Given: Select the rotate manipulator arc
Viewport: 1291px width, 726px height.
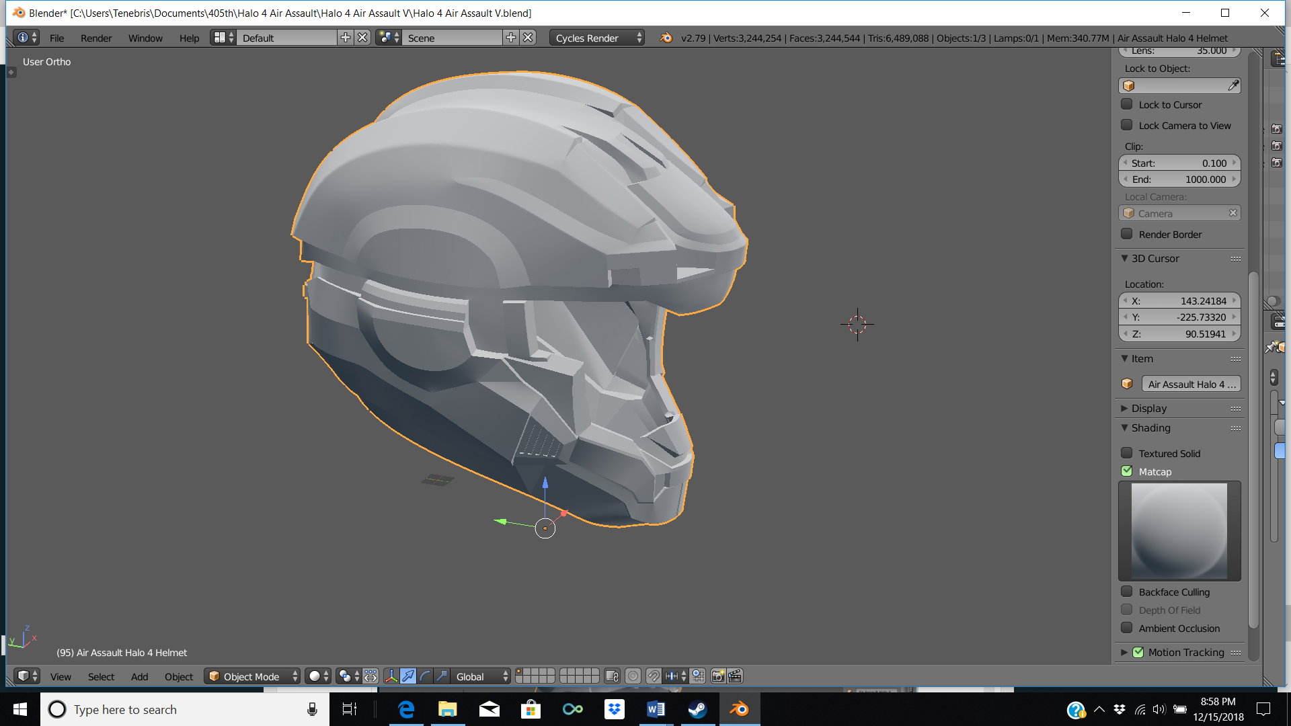Looking at the screenshot, I should [x=425, y=676].
